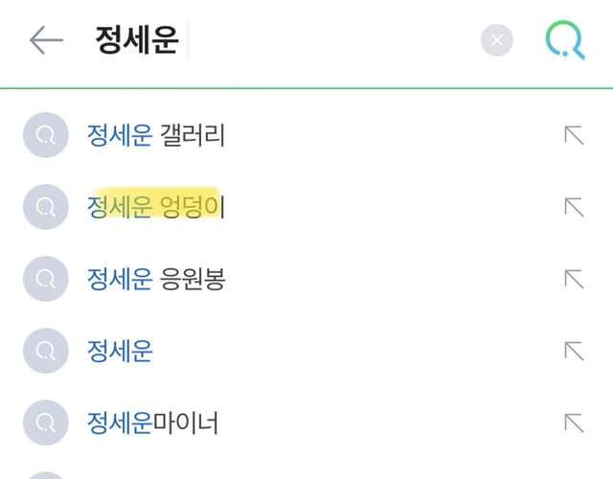Image resolution: width=613 pixels, height=479 pixels.
Task: Select the 정세운마이너 suggestion
Action: pos(153,422)
